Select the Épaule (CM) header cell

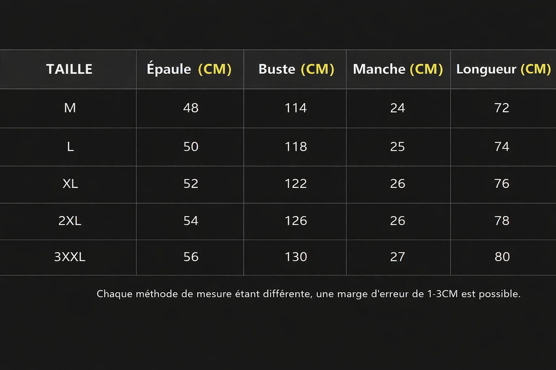pos(189,69)
